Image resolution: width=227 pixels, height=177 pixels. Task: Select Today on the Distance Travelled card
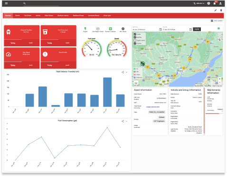click(x=13, y=43)
